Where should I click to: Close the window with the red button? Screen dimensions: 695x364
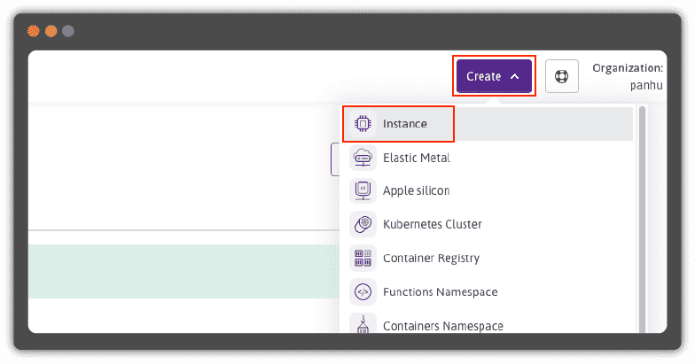click(34, 31)
